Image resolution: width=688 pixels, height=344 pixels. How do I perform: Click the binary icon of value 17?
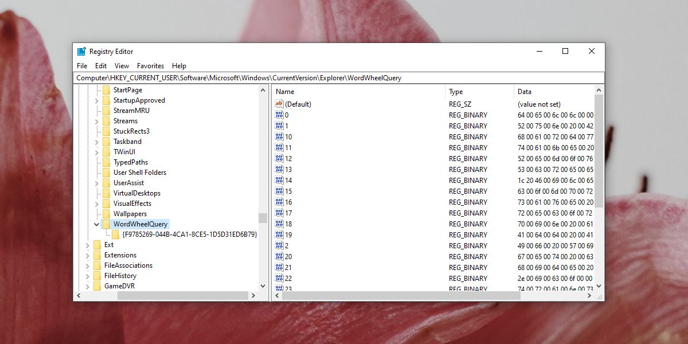pos(279,213)
